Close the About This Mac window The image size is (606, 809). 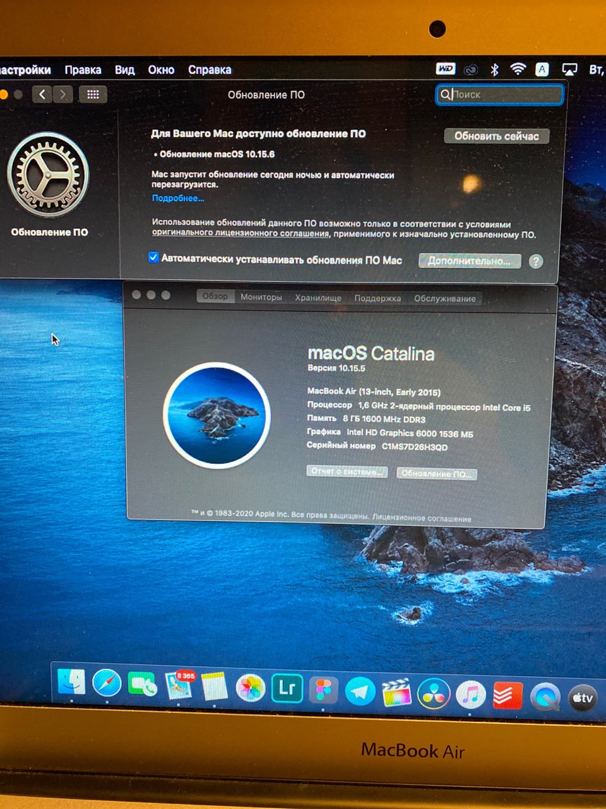136,295
